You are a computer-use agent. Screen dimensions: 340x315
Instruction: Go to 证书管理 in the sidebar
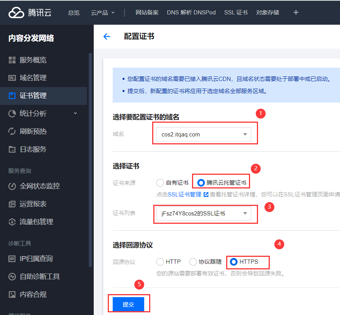[43, 96]
